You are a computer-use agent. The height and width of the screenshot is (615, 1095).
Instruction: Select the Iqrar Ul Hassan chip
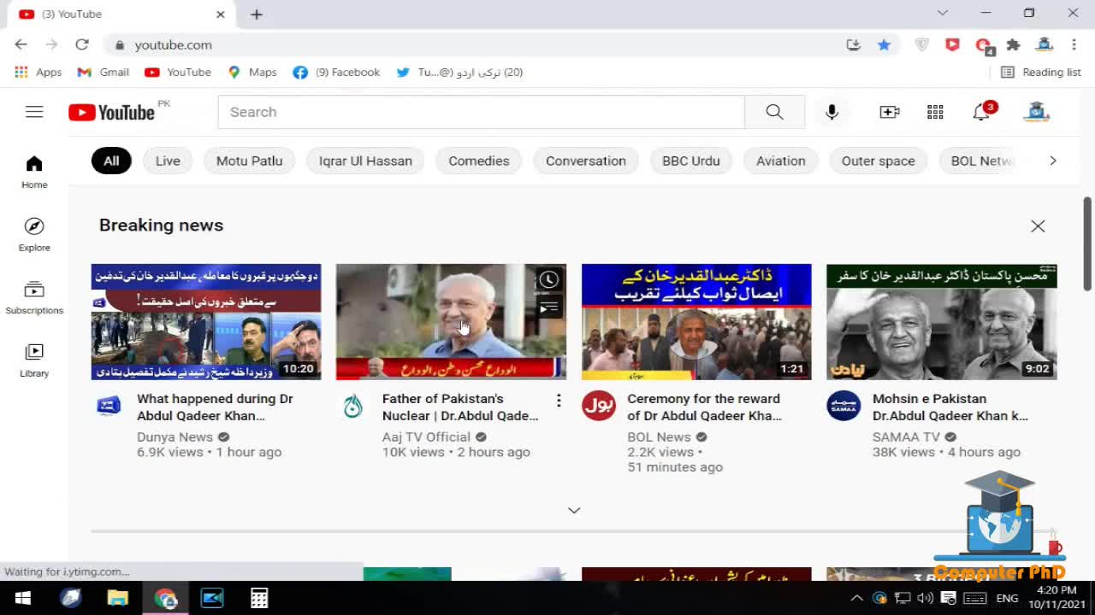(x=365, y=161)
